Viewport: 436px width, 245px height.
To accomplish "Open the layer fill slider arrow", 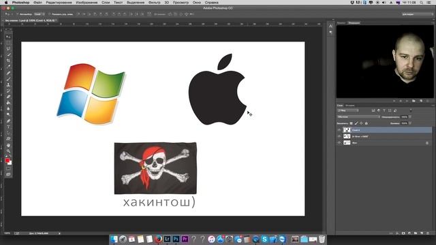I will (x=410, y=123).
